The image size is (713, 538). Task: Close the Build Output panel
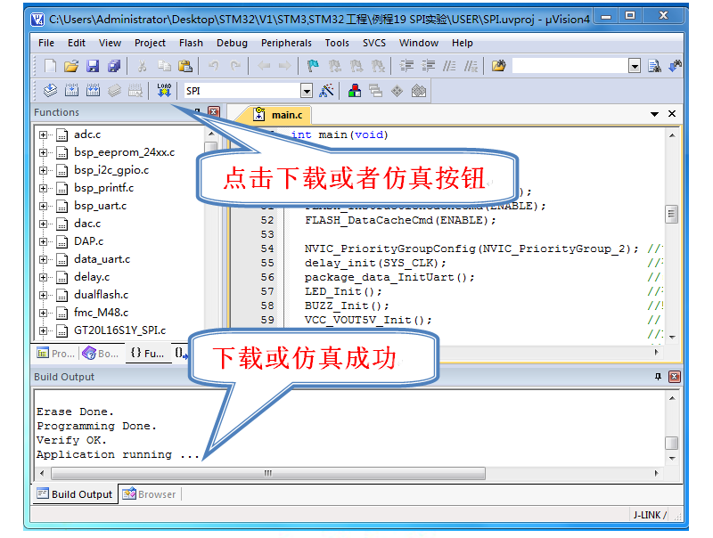click(x=675, y=376)
